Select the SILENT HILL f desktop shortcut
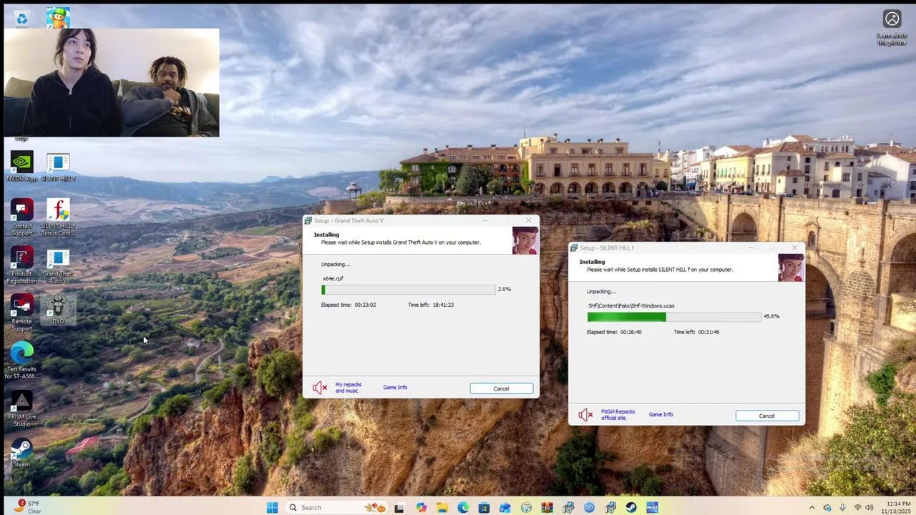The height and width of the screenshot is (515, 916). (x=58, y=167)
